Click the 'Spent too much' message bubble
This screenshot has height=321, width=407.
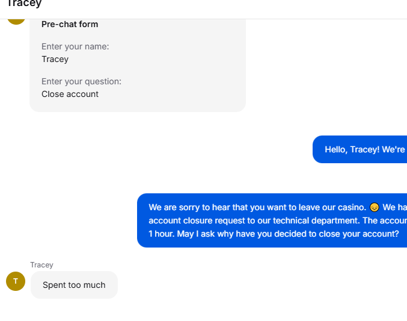74,285
